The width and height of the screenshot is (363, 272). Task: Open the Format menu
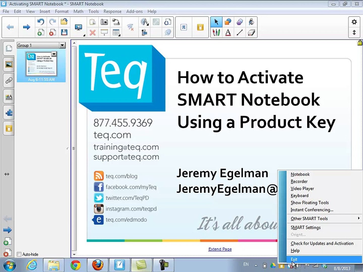[62, 11]
